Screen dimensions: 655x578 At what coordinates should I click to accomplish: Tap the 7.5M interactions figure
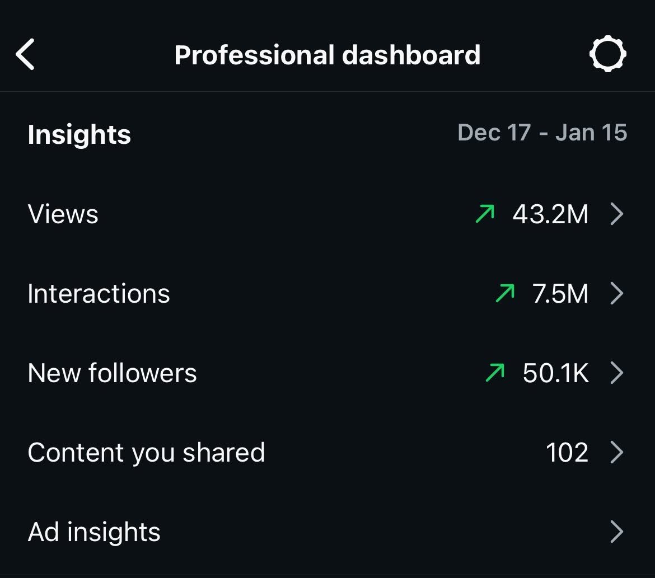click(560, 294)
